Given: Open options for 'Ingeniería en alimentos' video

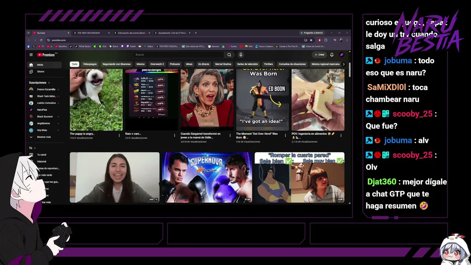Looking at the screenshot, I should click(341, 135).
